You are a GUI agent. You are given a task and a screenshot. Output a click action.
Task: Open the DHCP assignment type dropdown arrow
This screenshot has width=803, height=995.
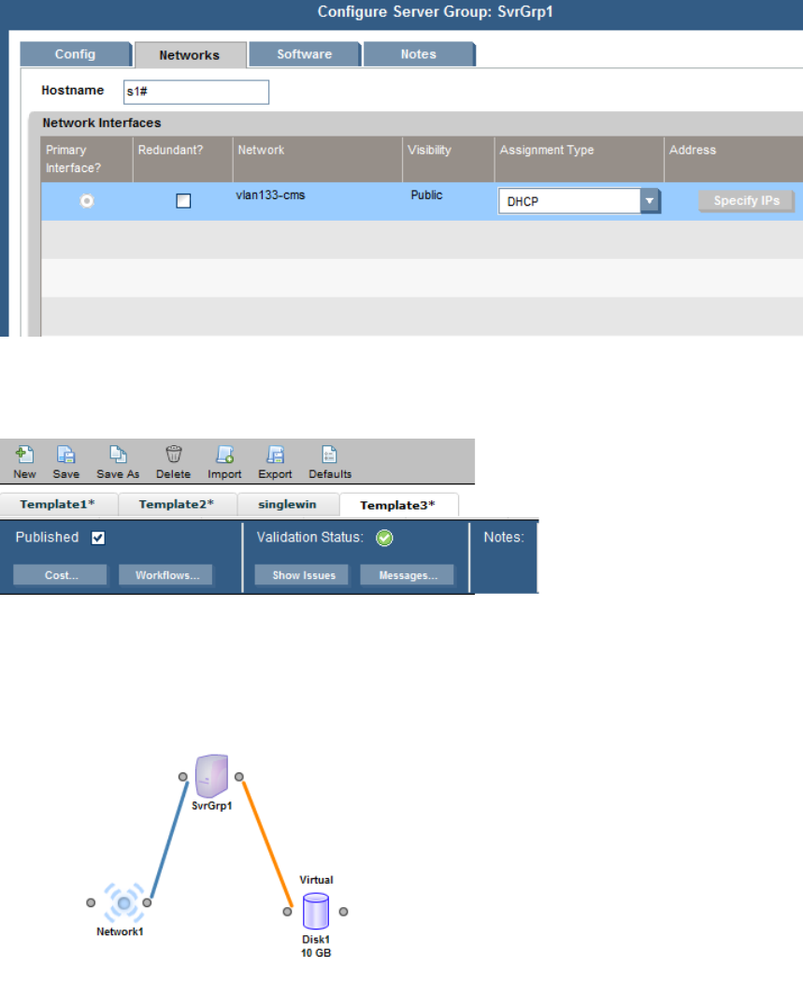650,201
